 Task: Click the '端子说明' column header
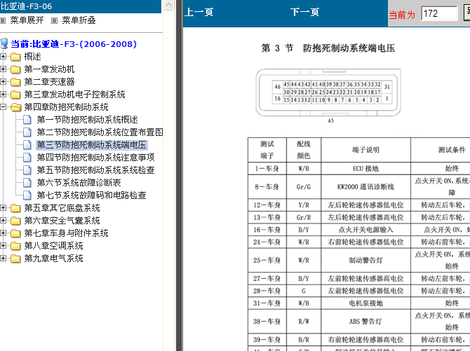[365, 150]
